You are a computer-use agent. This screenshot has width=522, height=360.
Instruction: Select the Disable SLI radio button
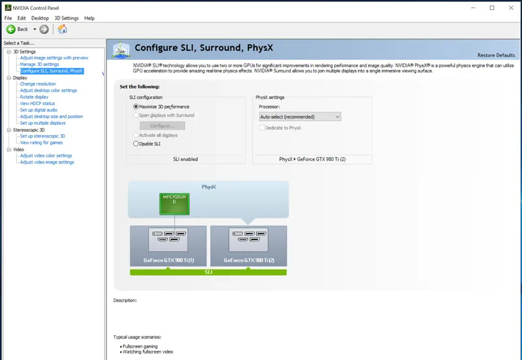point(136,143)
